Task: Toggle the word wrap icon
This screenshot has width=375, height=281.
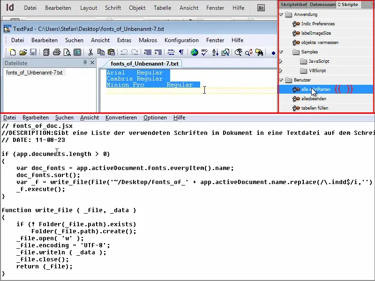Action: point(171,52)
